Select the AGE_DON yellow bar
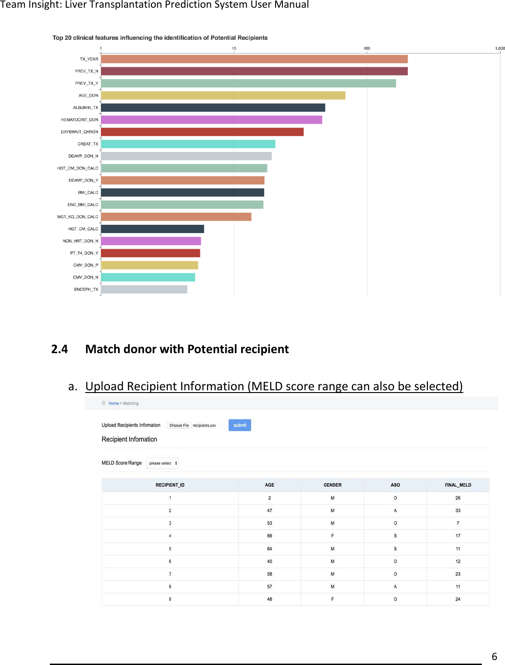Viewport: 505px width, 665px height. coord(223,95)
